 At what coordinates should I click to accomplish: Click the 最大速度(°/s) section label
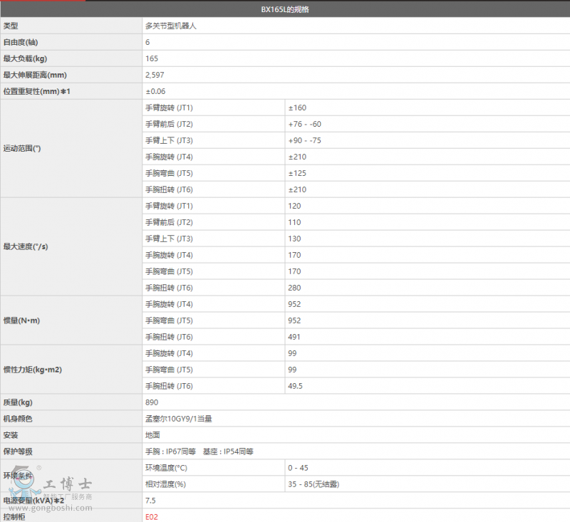click(x=26, y=247)
